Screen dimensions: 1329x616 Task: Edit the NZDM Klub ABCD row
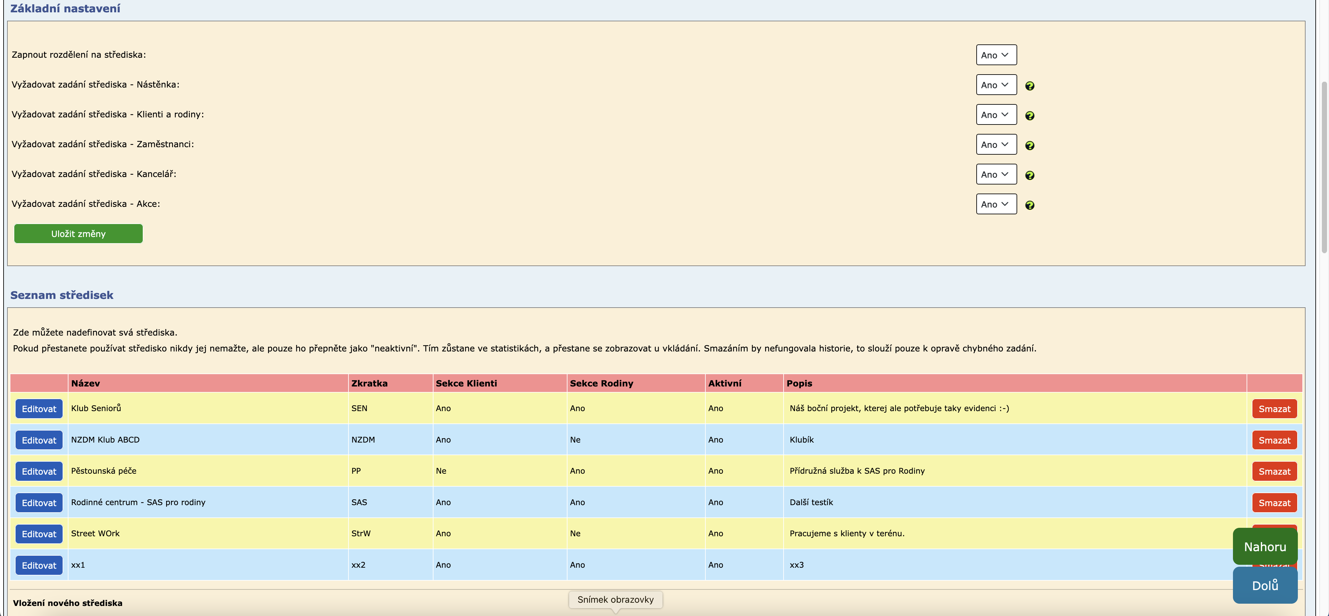39,440
